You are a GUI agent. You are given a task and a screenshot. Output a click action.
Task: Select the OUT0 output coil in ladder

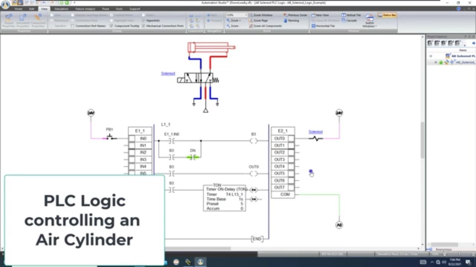pos(254,174)
